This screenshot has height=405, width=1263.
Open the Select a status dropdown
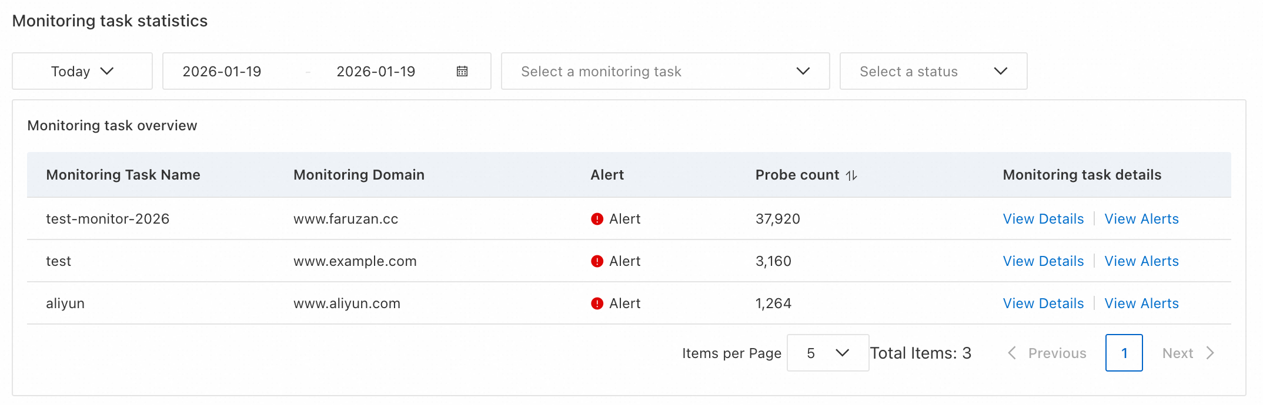tap(933, 71)
